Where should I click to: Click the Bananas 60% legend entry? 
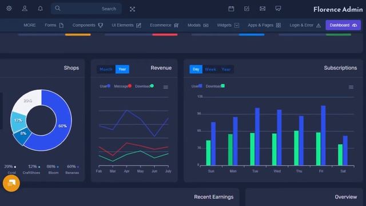(72, 169)
